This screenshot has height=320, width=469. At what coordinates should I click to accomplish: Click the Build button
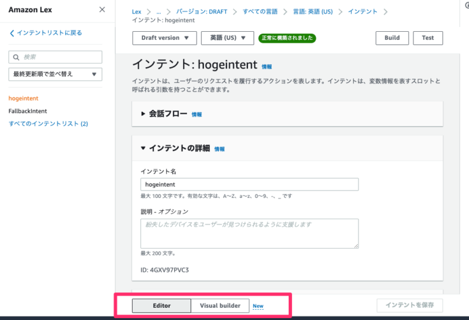(x=392, y=38)
